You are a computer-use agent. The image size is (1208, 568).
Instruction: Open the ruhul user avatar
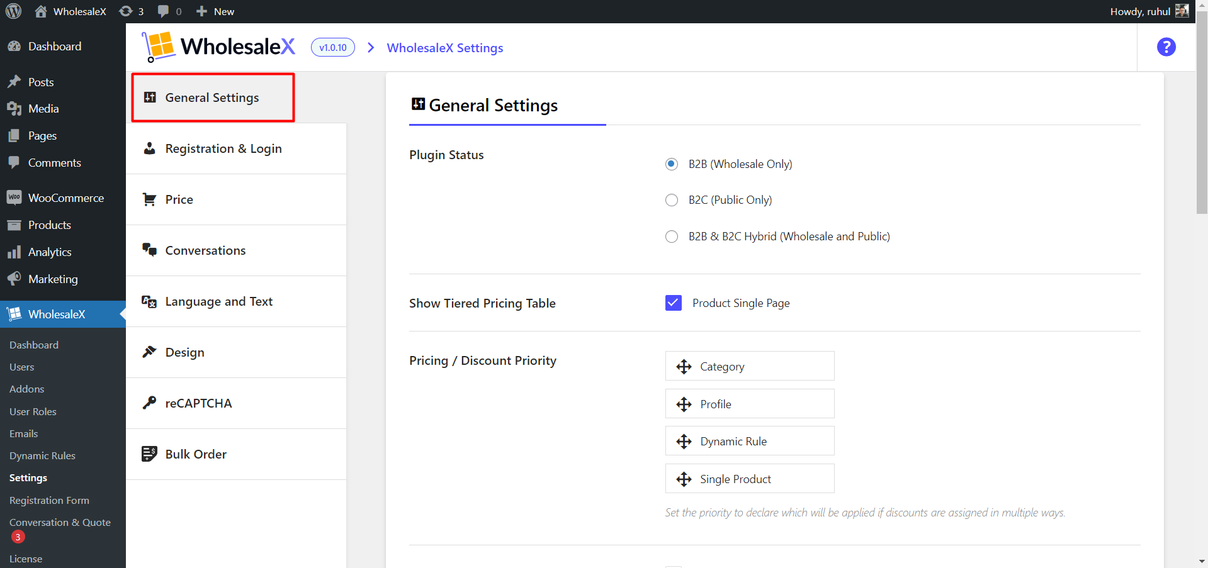pos(1182,11)
